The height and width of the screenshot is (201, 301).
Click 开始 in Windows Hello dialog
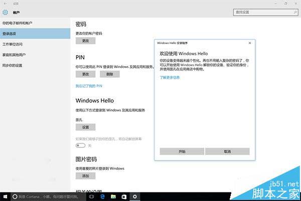(182, 151)
